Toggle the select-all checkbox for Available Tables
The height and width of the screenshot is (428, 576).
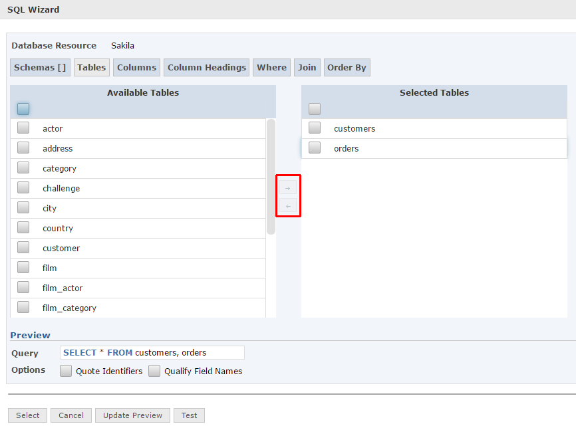click(23, 108)
